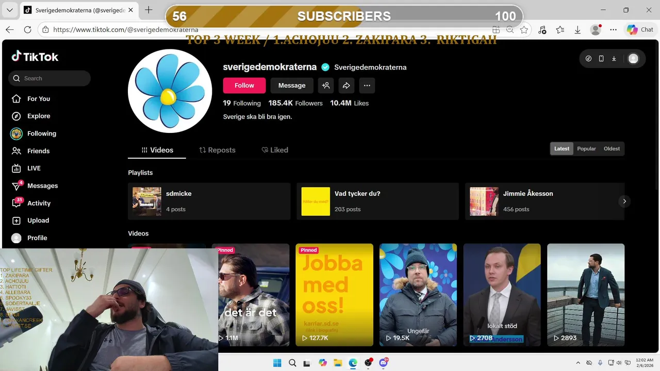
Task: Click taskbar Search icon
Action: (292, 363)
